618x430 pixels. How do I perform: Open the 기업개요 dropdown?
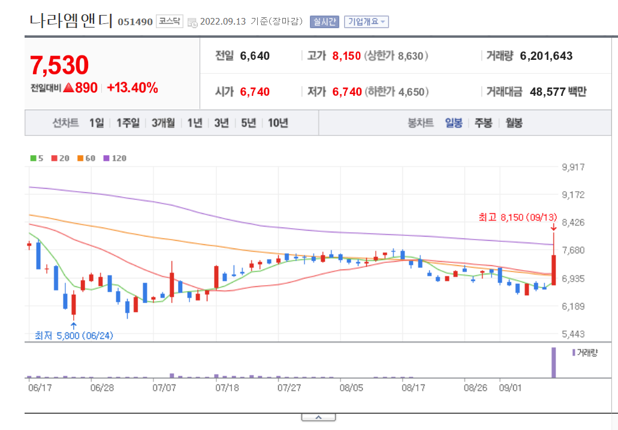click(x=366, y=22)
